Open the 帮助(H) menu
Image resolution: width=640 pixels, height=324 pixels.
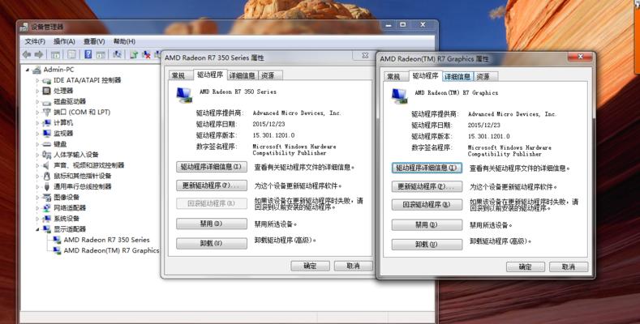point(124,41)
